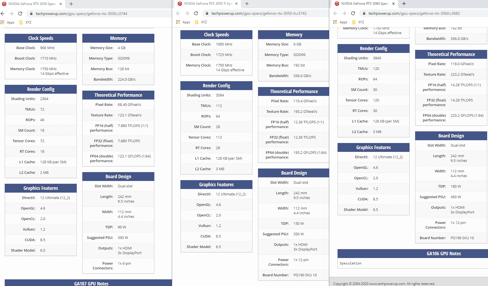488x286 pixels.
Task: Reload the RTX 3050 specs page
Action: pyautogui.click(x=20, y=14)
